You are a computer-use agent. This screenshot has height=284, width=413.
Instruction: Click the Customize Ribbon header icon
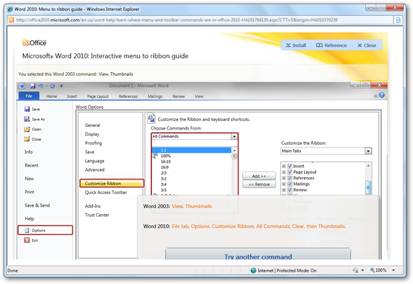152,118
